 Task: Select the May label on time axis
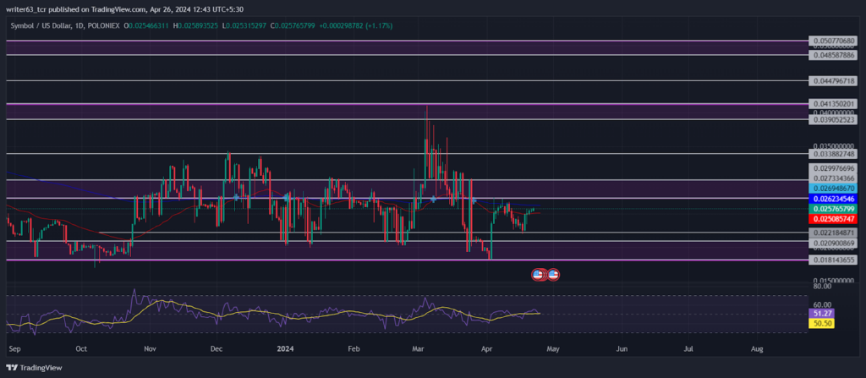coord(553,349)
